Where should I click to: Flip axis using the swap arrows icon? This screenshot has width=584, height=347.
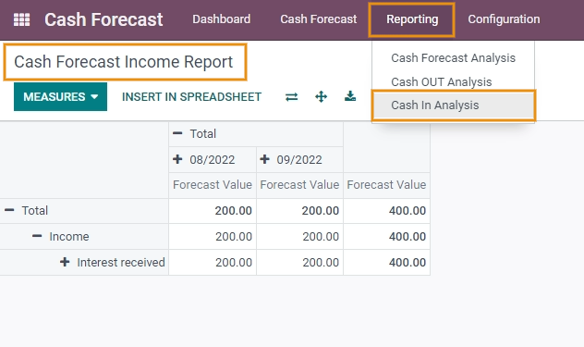pos(291,97)
